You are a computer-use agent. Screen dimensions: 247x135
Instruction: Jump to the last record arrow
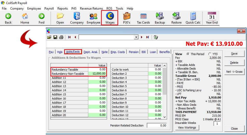(148, 37)
